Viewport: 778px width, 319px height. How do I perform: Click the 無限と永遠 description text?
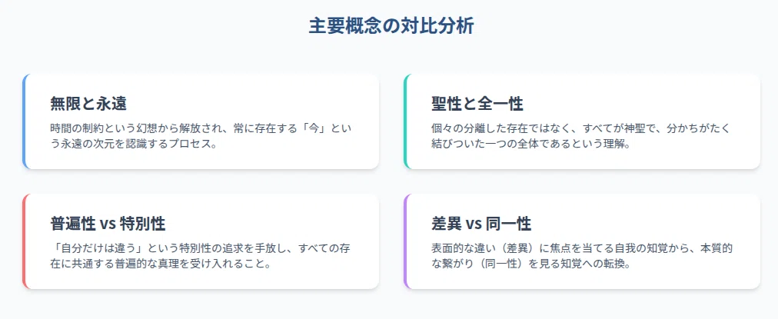click(x=203, y=136)
